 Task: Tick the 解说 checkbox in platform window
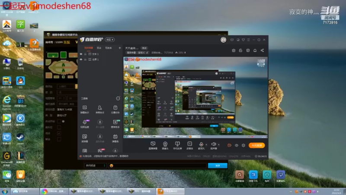(x=59, y=139)
